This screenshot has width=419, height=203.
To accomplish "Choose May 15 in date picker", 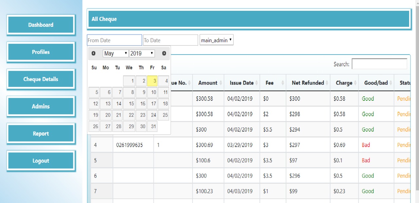I will (x=129, y=104).
